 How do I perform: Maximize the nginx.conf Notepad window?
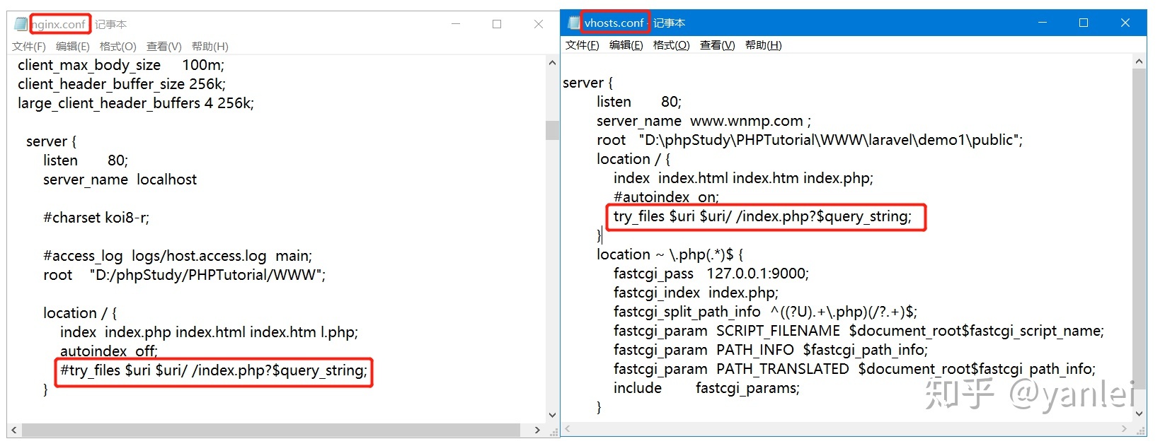pos(497,24)
